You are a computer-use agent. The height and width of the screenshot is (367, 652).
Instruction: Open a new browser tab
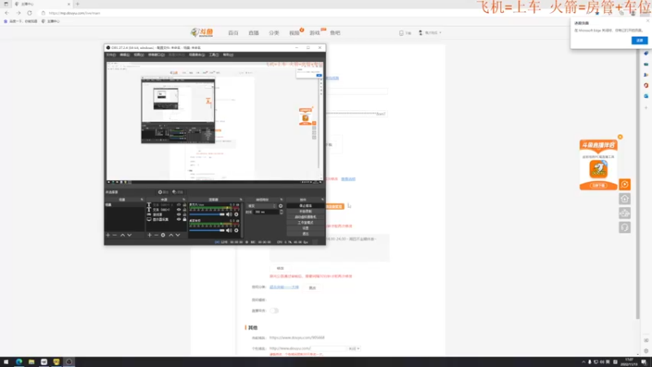pos(77,4)
